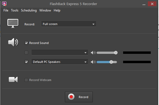Start recording with the Record button
159x105 pixels.
(79, 97)
